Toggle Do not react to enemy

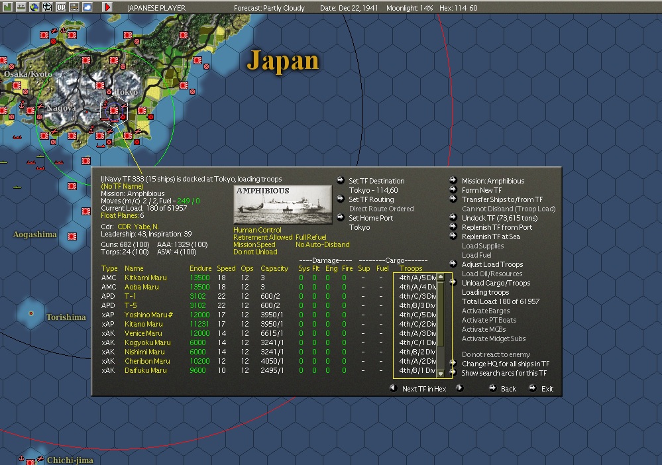click(x=496, y=354)
